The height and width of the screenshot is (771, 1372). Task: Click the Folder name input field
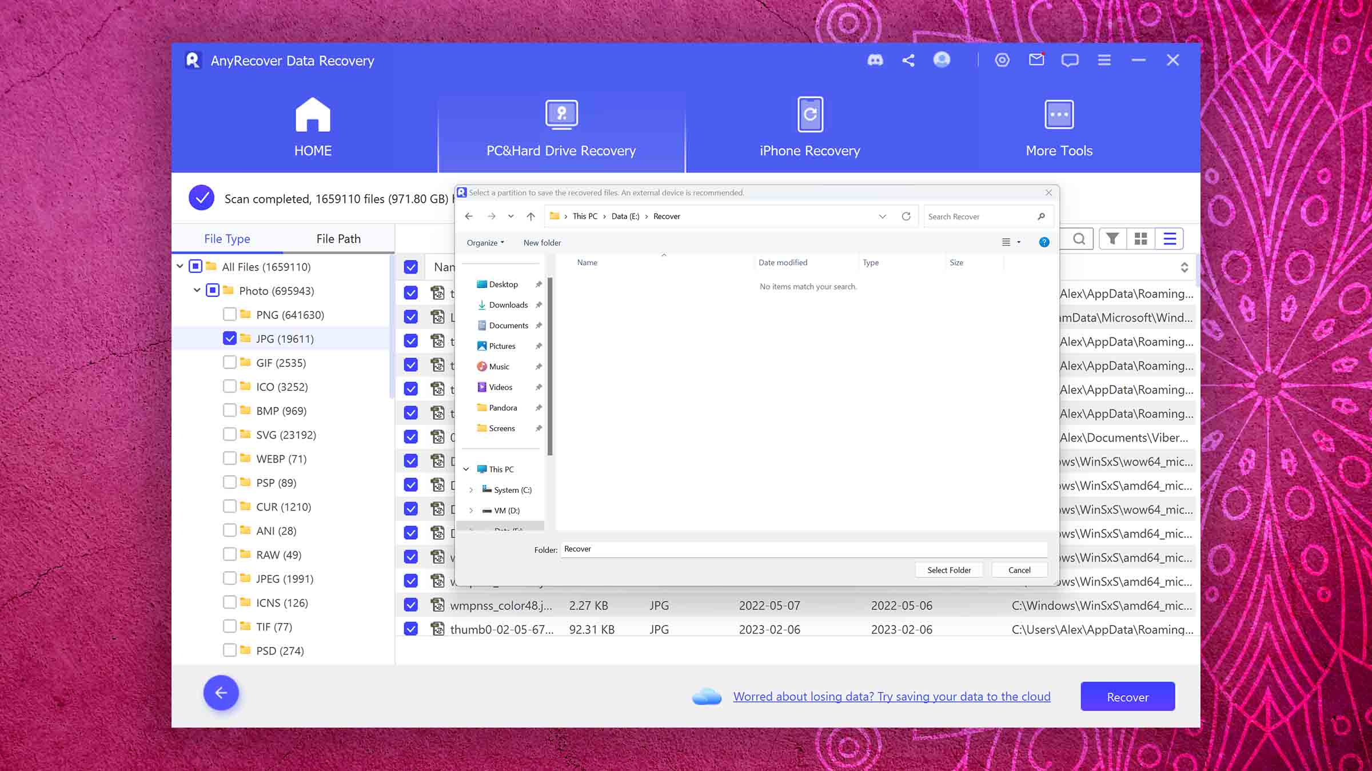[x=804, y=549]
